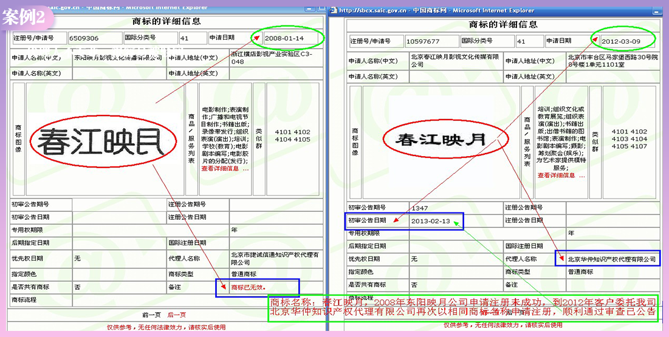Click address 浙江横店影视产业实验区C3-048
Viewport: 669px width, 337px height.
tap(272, 58)
